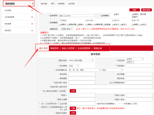Go to 修改信息 in the sidebar
Viewport: 154px width, 115px height.
coord(18,24)
